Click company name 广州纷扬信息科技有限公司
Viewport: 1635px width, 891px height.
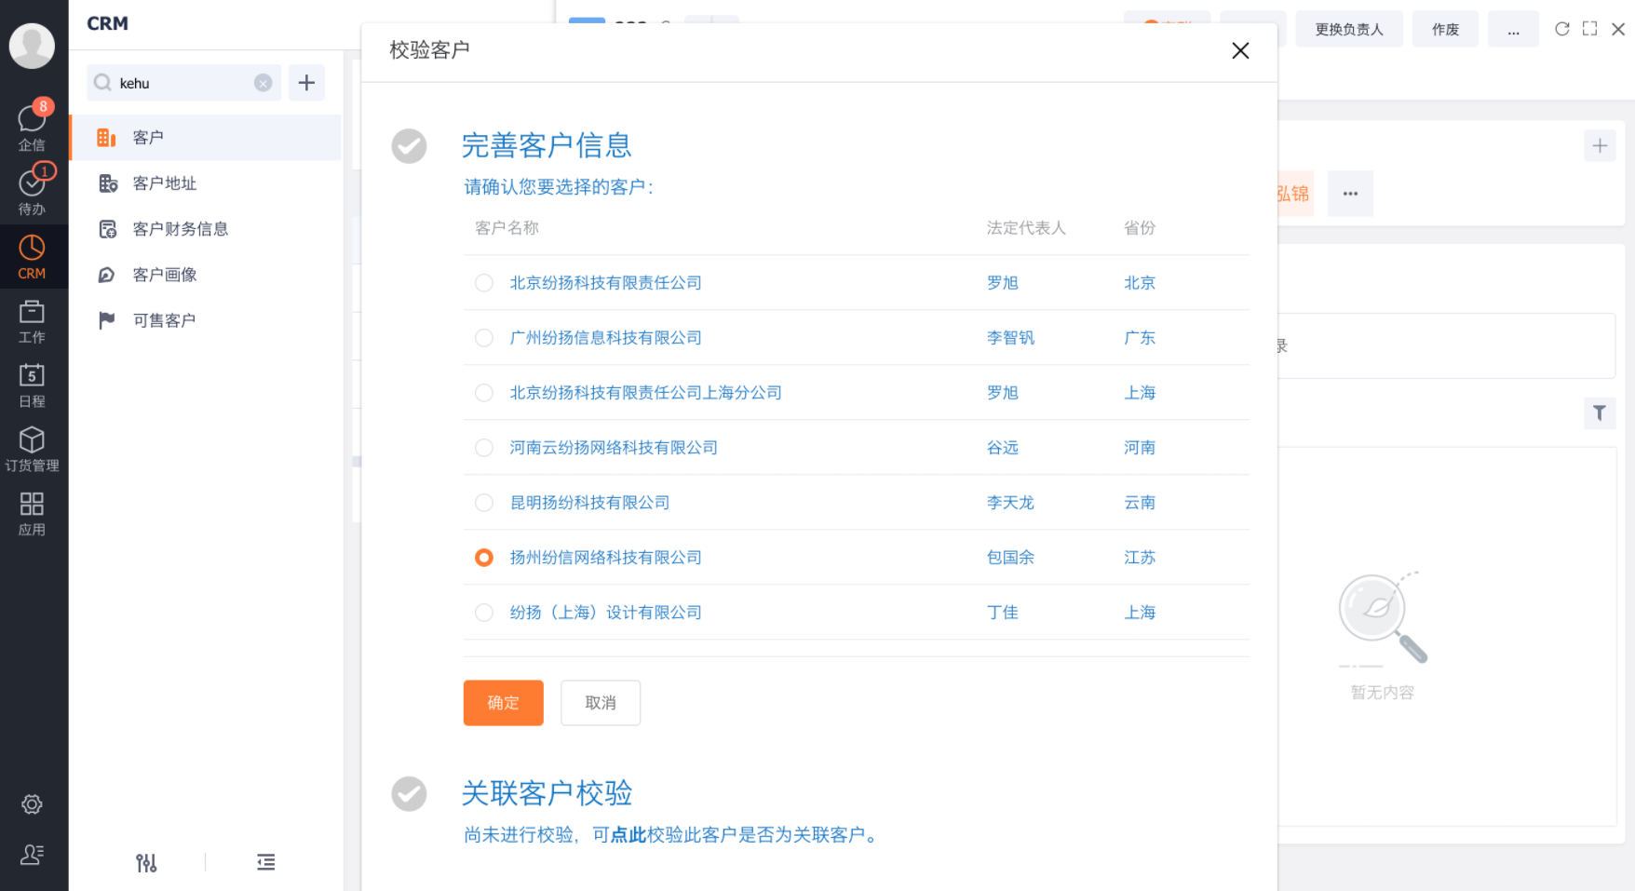[606, 338]
